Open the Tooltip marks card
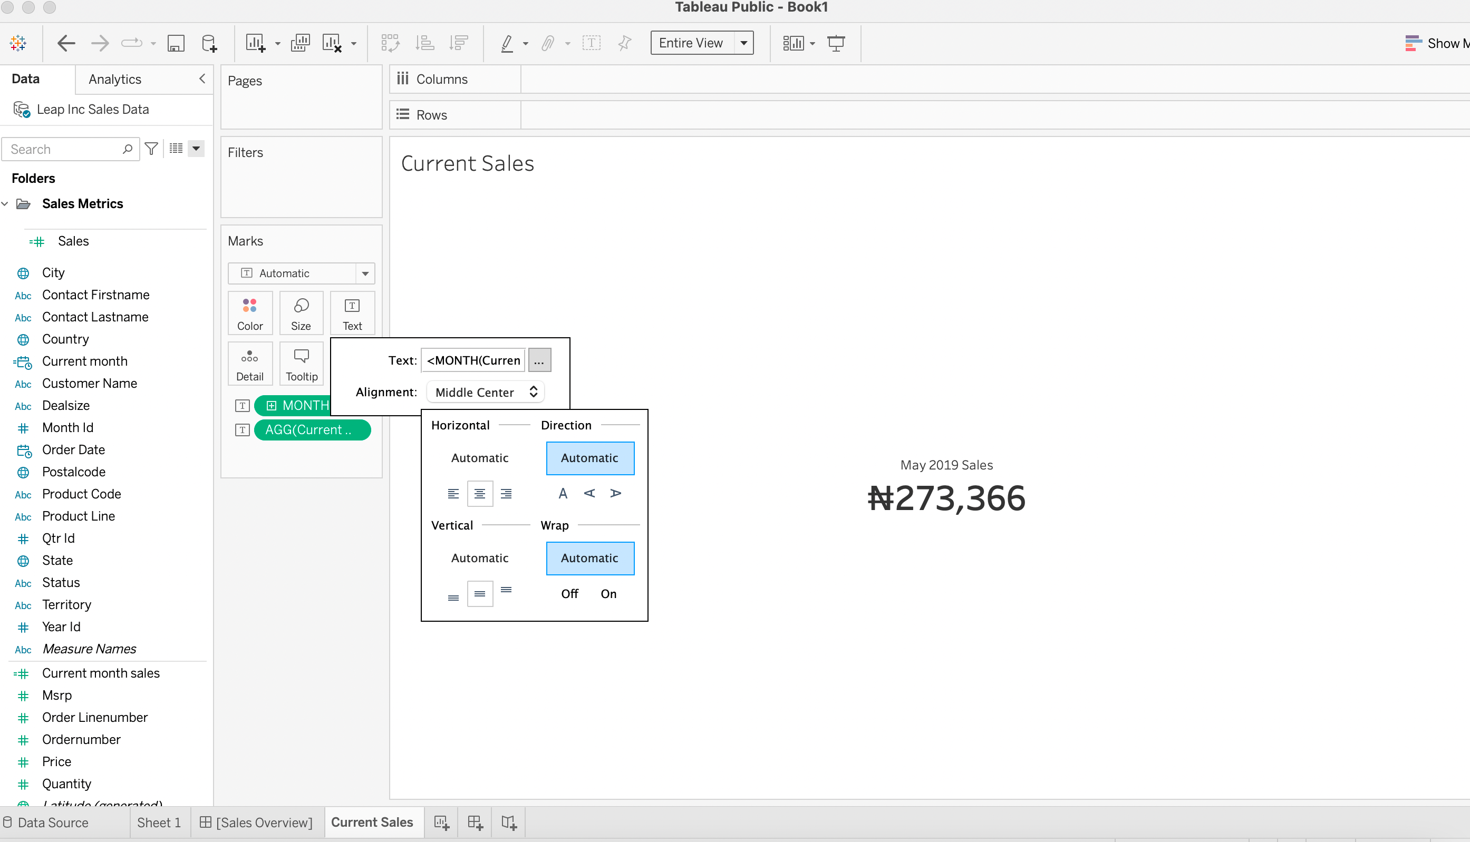Screen dimensions: 1470x842 point(302,364)
